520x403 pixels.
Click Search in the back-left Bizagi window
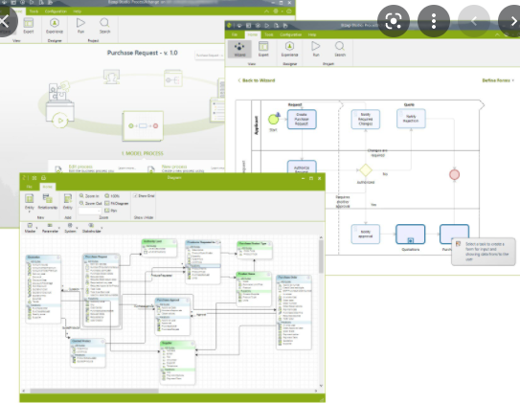[x=104, y=26]
